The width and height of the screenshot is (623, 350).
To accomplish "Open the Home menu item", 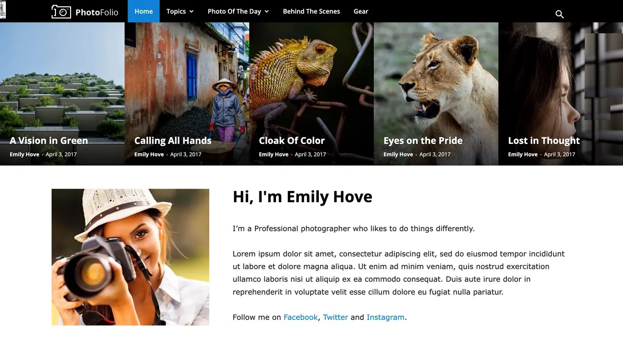I will pos(144,11).
